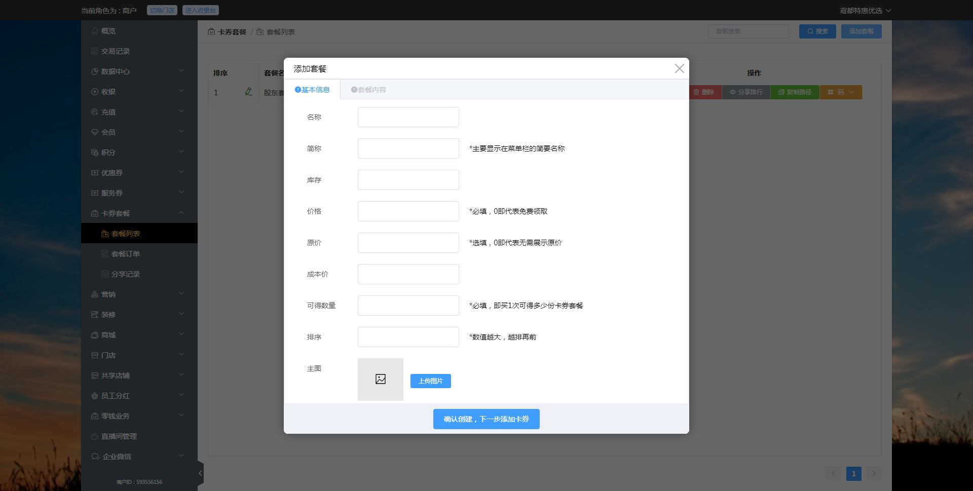Expand the 服务券 sidebar chevron
Image resolution: width=973 pixels, height=491 pixels.
coord(181,193)
